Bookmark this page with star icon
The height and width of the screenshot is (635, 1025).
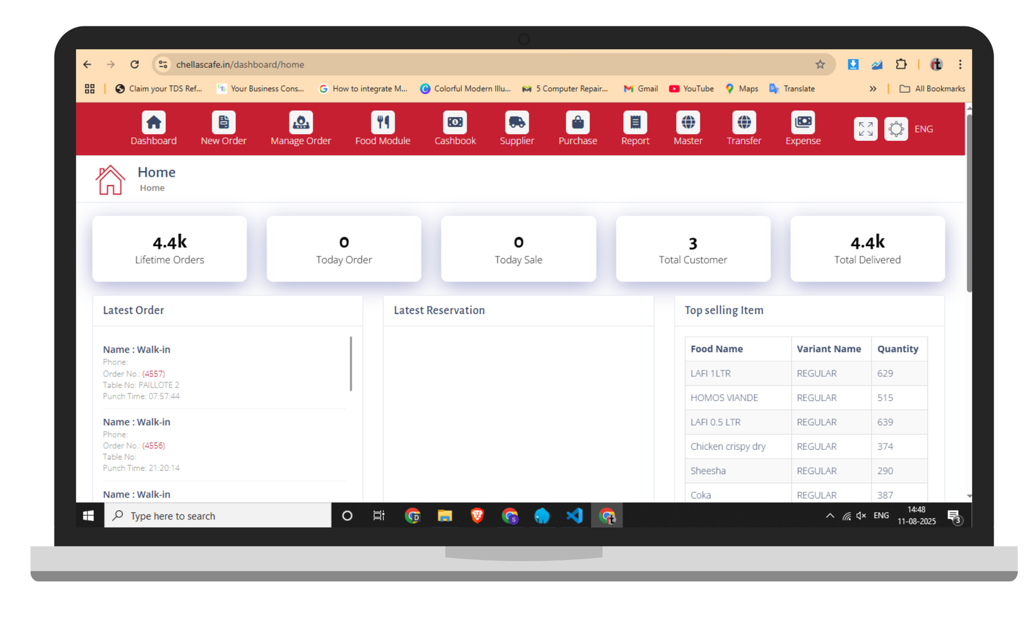point(820,65)
